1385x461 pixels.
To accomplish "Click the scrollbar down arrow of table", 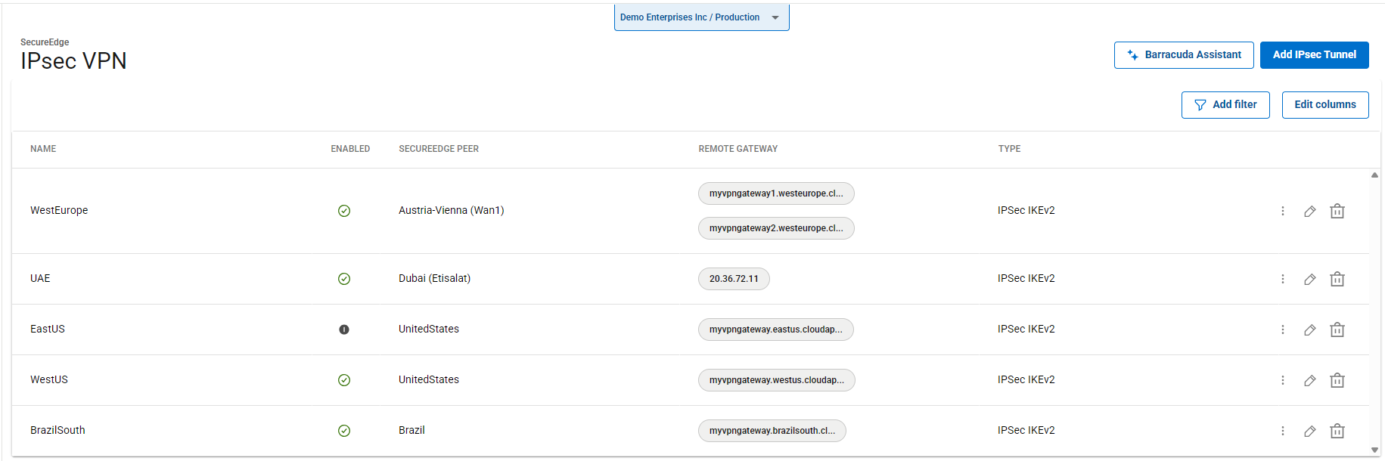I will (x=1374, y=450).
